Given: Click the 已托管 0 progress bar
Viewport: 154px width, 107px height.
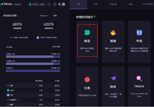Looking at the screenshot, I should click(33, 71).
